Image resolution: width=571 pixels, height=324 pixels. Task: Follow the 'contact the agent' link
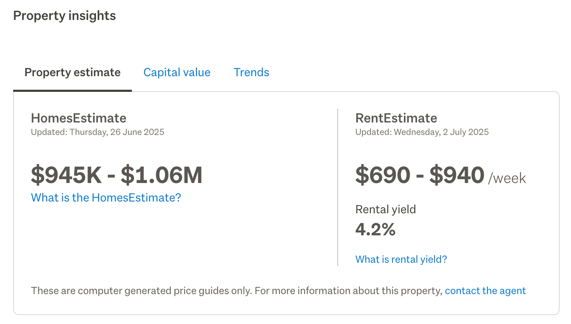(485, 291)
